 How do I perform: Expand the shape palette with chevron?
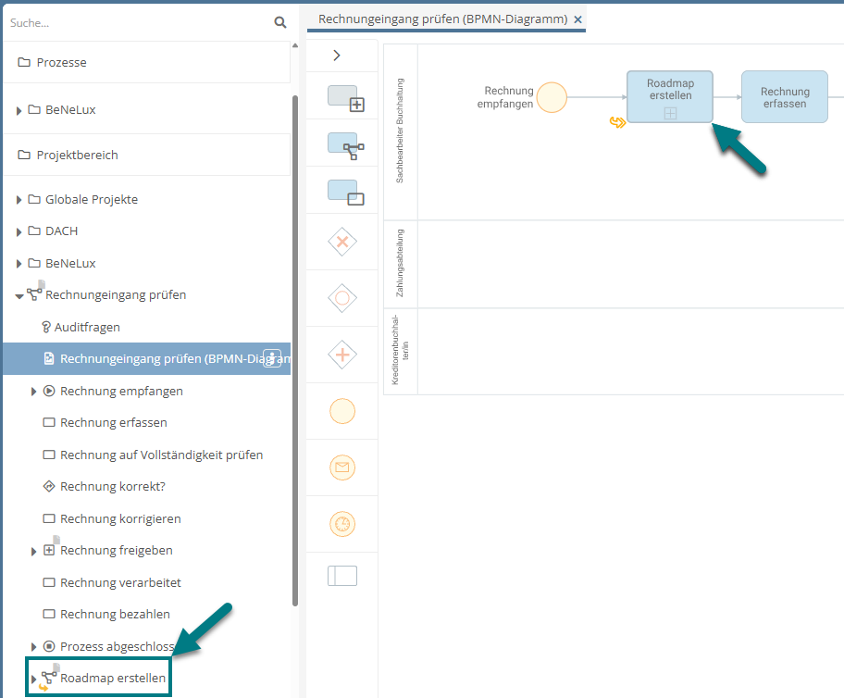click(x=337, y=56)
